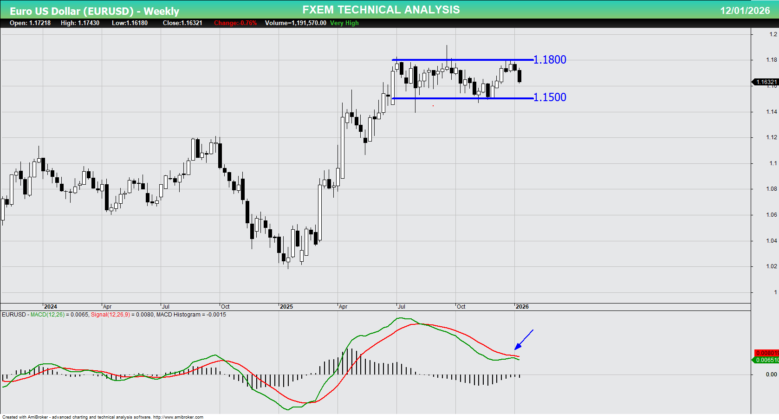This screenshot has height=420, width=779.
Task: Click the date stamp 12/01/2026
Action: click(739, 9)
